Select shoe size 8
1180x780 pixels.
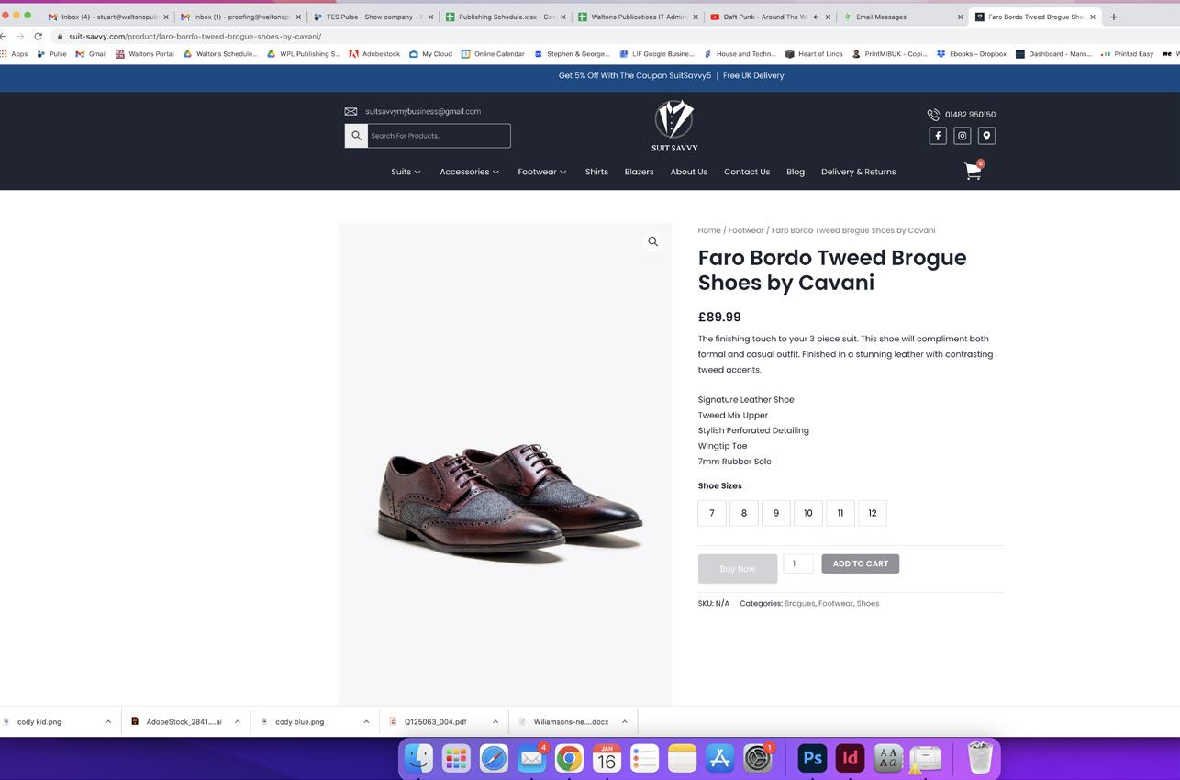744,513
